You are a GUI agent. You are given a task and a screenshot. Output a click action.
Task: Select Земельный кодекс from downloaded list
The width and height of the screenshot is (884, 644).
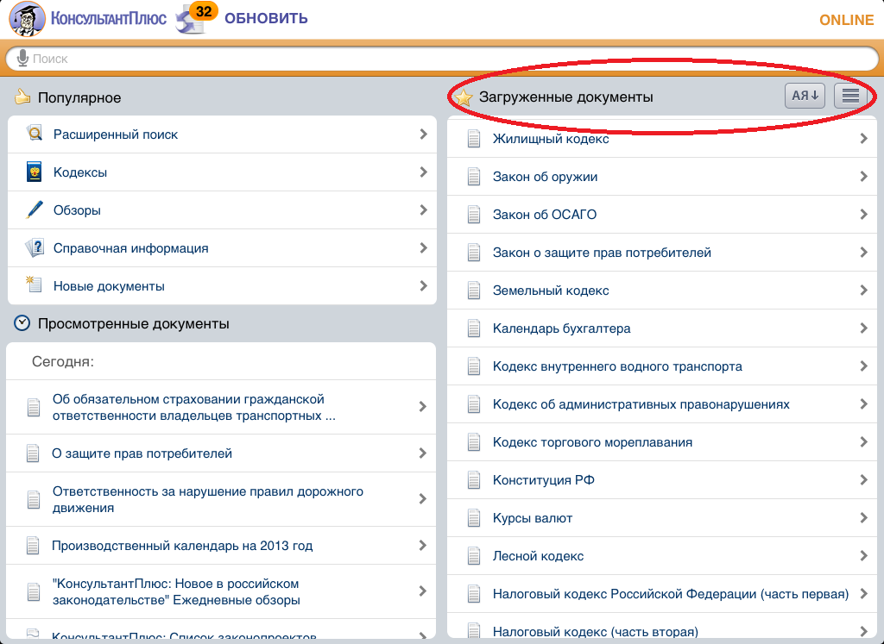pyautogui.click(x=551, y=291)
